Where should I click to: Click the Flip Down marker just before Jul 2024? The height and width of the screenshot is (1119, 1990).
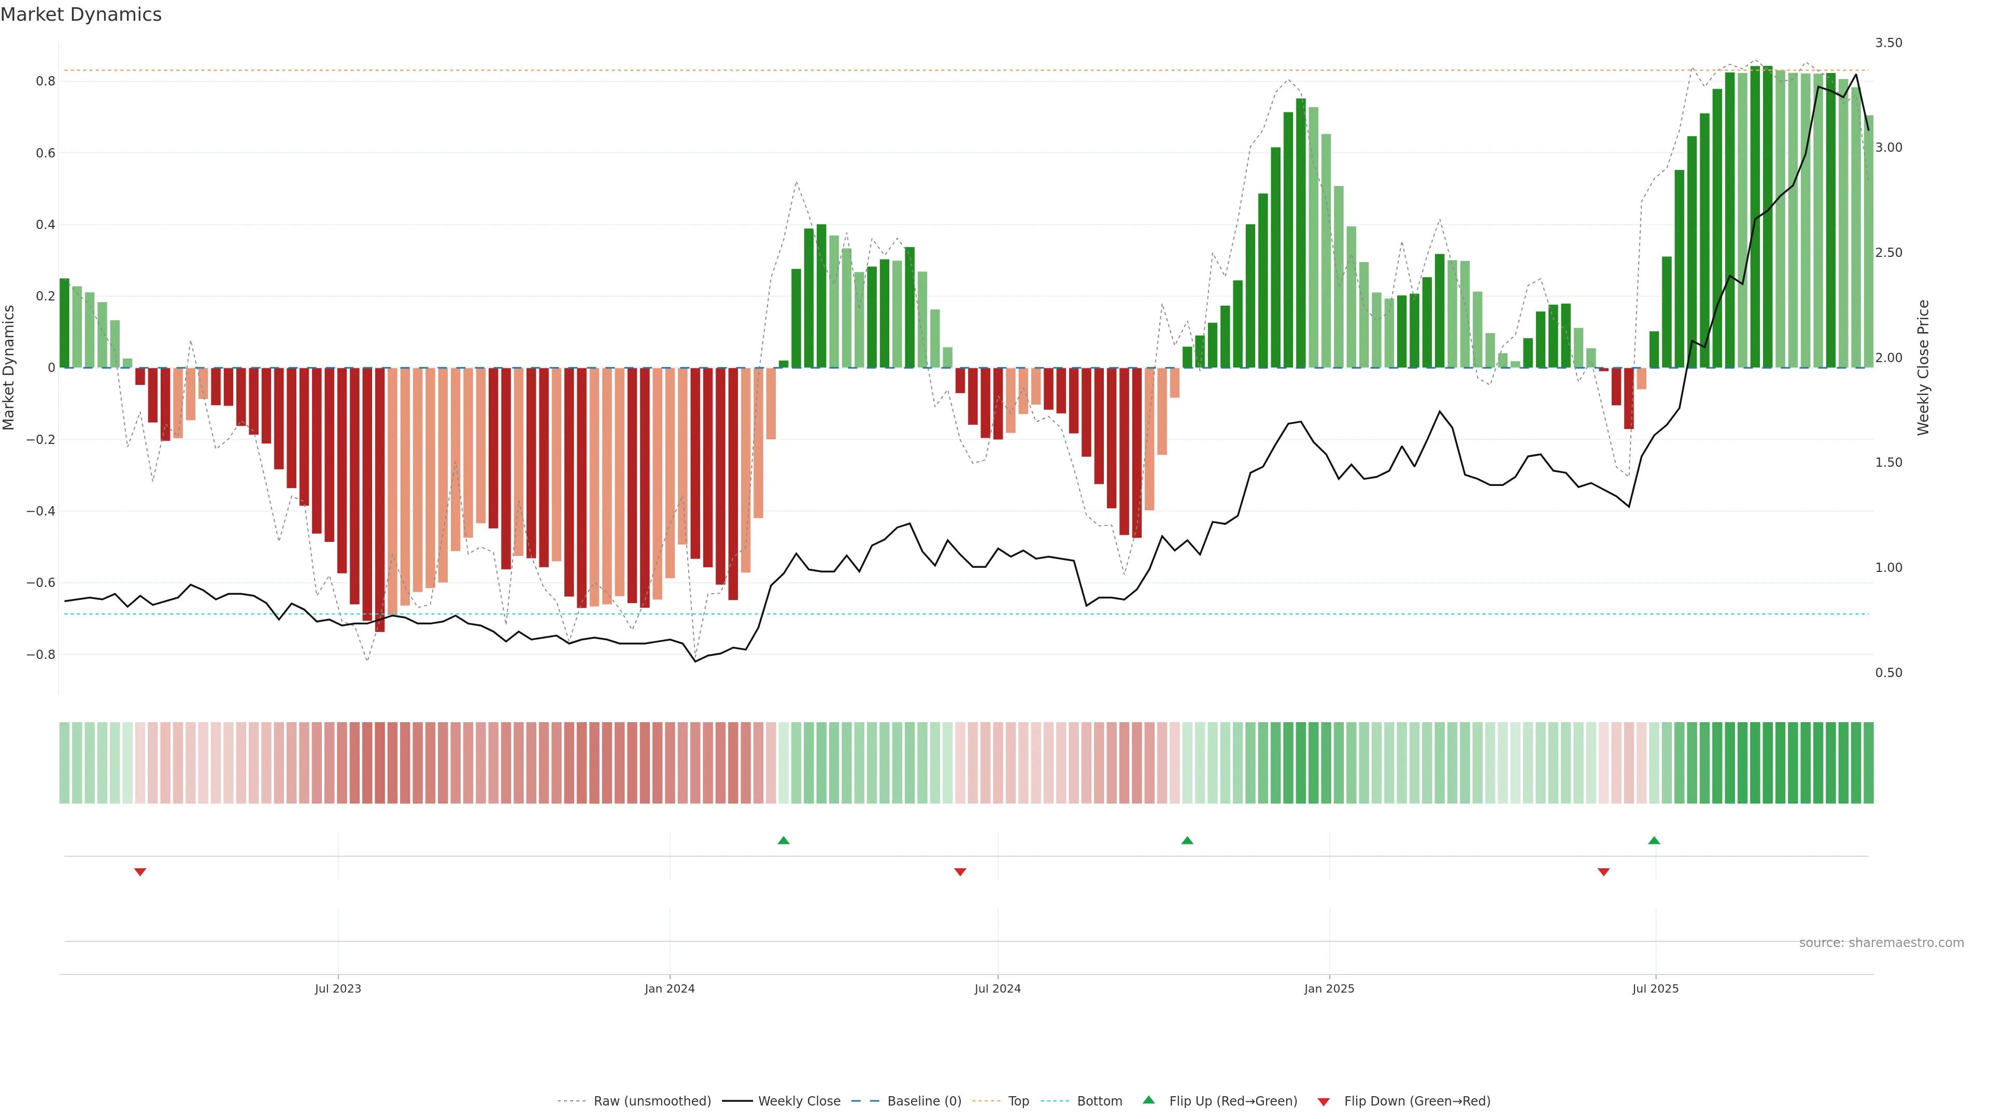coord(960,872)
